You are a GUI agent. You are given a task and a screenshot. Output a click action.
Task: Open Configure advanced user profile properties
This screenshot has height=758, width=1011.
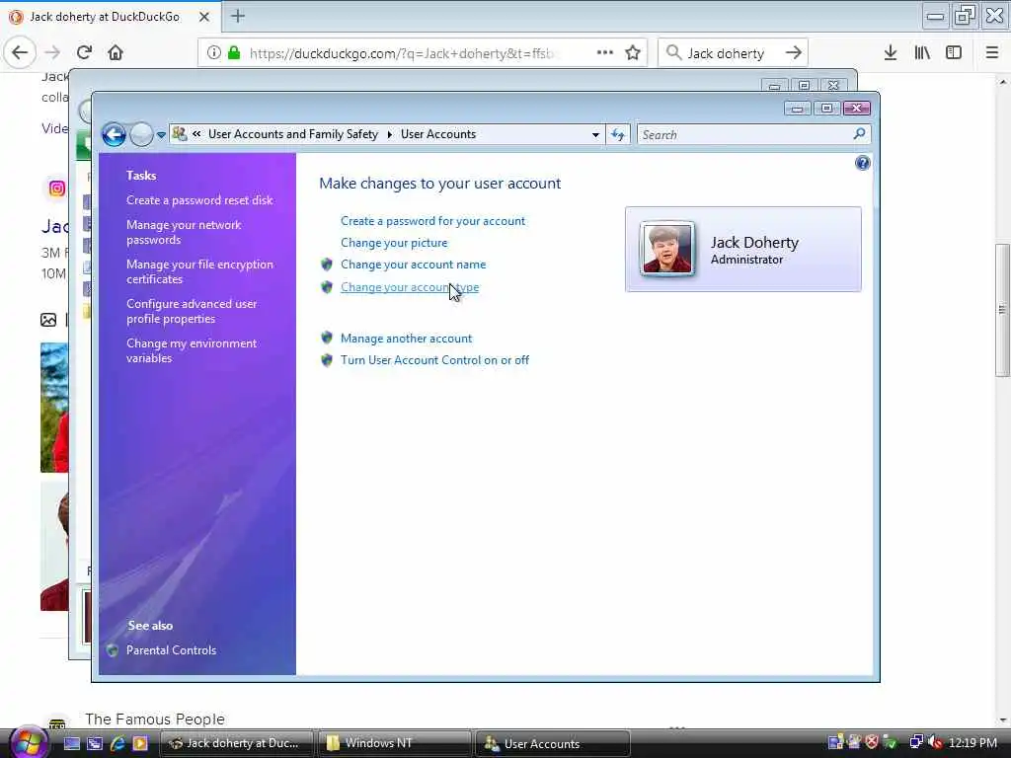[x=192, y=311]
